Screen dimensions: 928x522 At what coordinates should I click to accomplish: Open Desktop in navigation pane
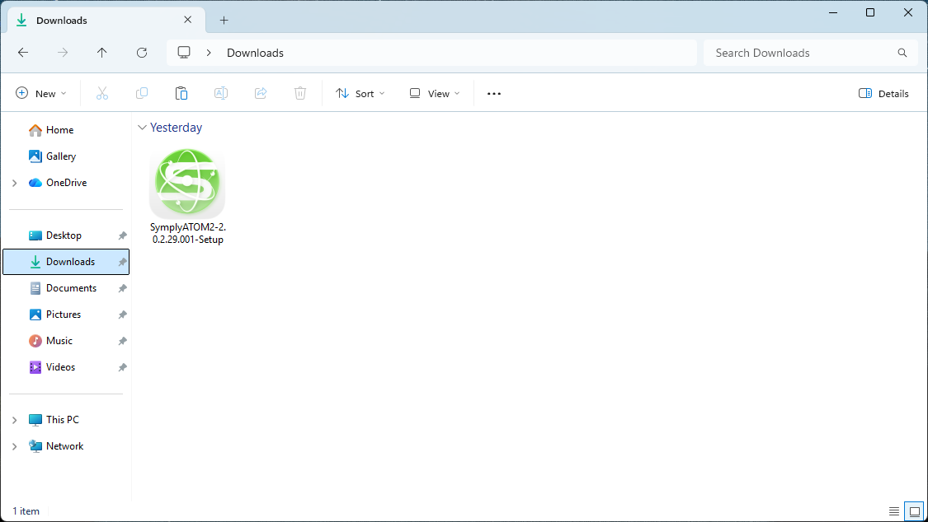click(x=64, y=235)
